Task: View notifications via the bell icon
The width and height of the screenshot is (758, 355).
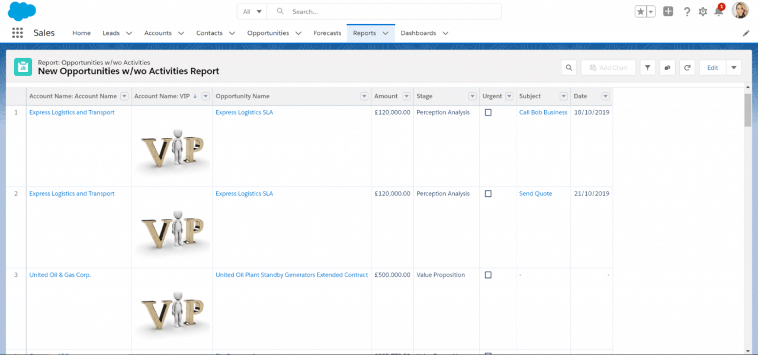Action: [720, 11]
